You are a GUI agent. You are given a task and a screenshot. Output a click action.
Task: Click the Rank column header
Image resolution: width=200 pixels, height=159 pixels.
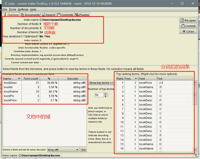120,78
